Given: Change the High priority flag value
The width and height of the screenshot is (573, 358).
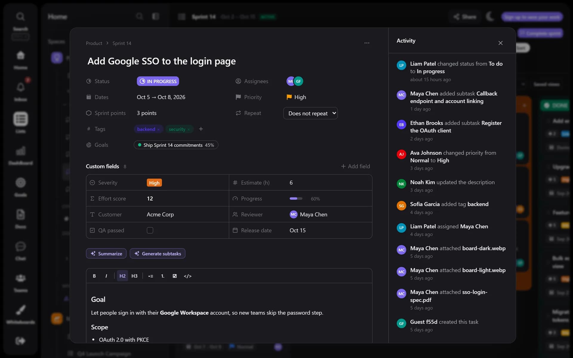Looking at the screenshot, I should coord(296,97).
